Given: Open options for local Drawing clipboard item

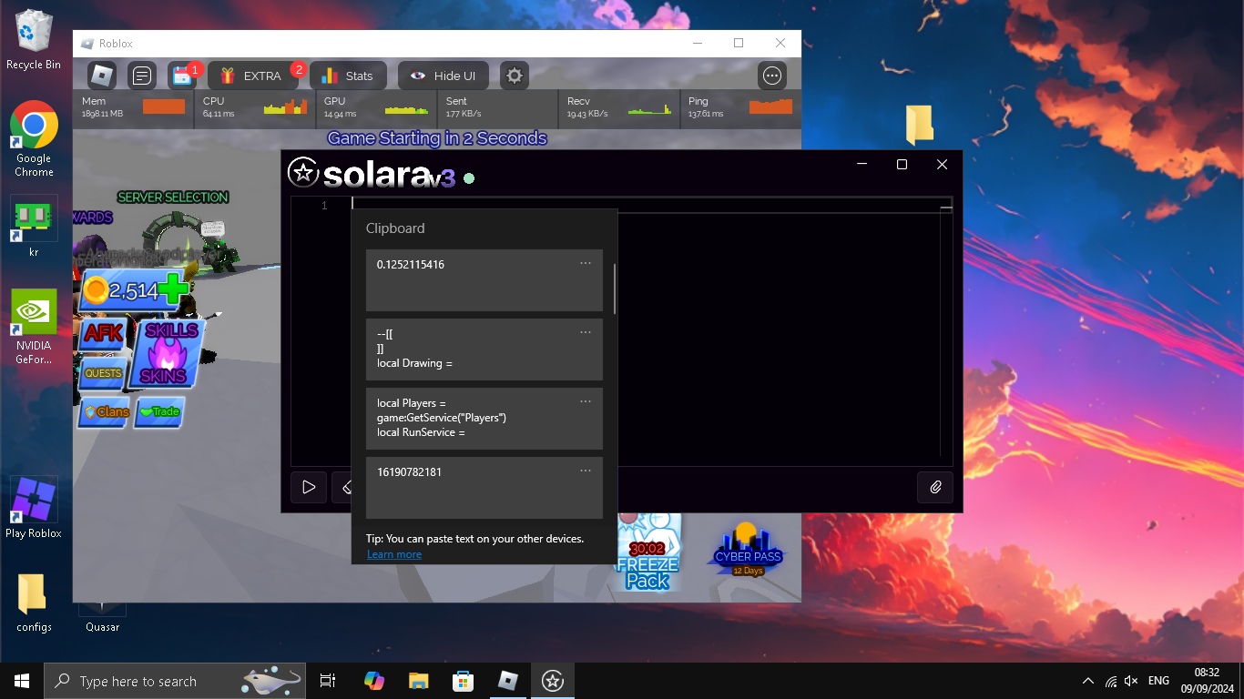Looking at the screenshot, I should point(586,332).
